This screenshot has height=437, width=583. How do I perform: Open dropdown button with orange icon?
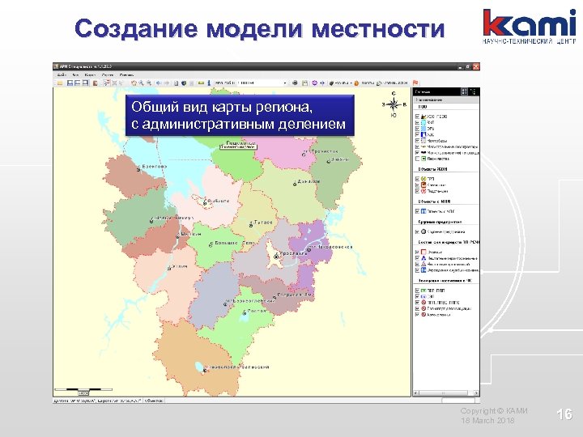tap(364, 83)
